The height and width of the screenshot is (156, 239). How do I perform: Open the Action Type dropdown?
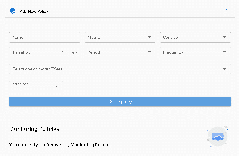[36, 86]
